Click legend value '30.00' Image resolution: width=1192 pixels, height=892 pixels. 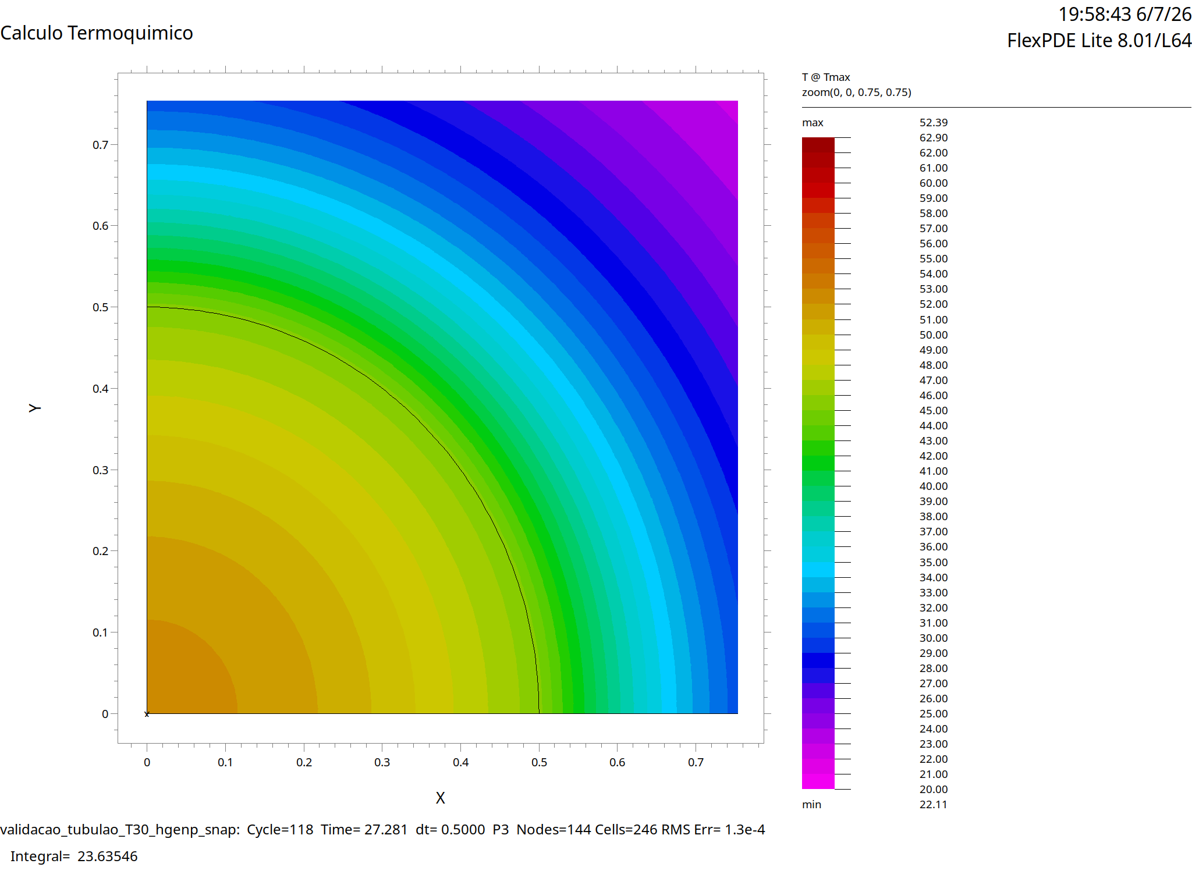tap(934, 638)
